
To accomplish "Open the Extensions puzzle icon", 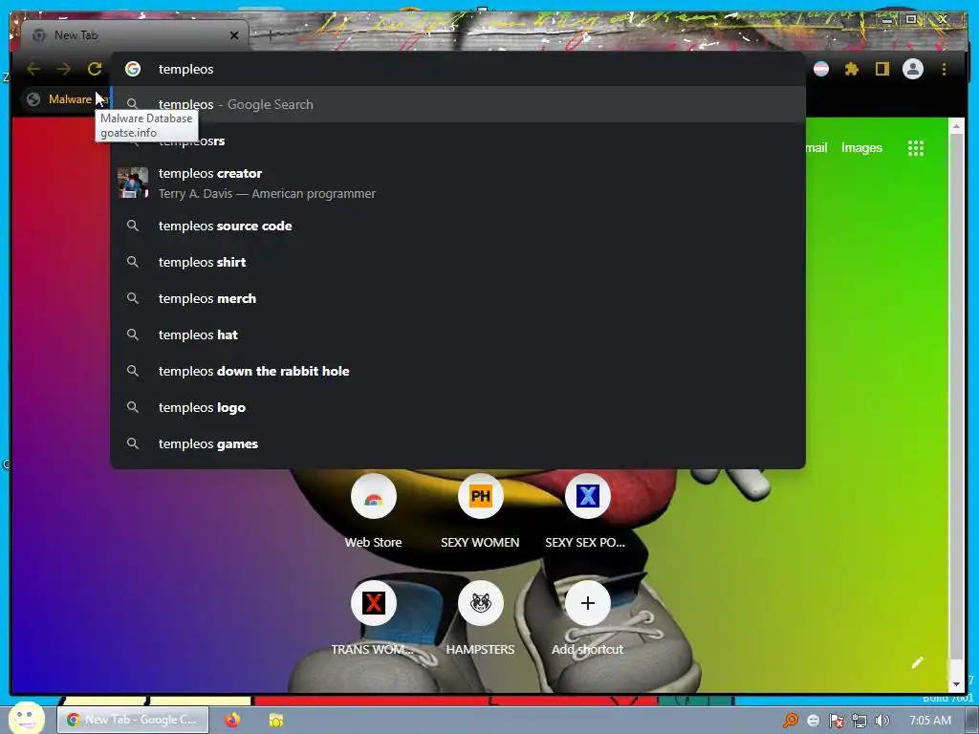I will click(x=852, y=69).
